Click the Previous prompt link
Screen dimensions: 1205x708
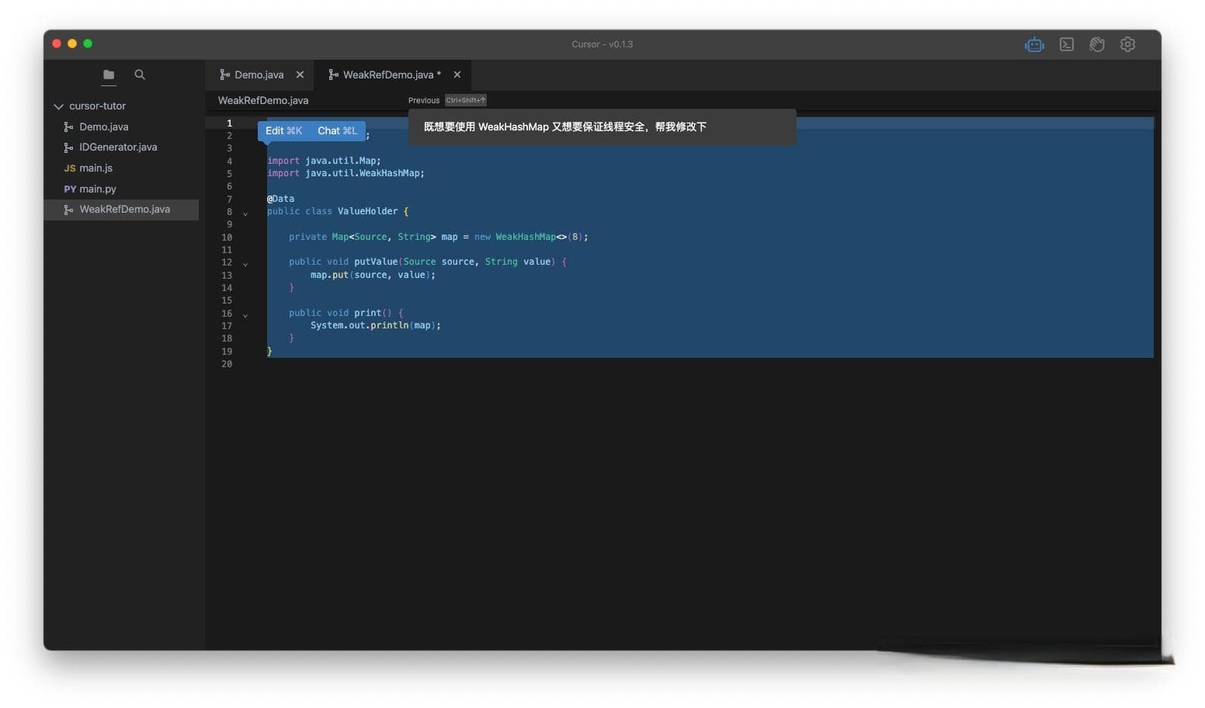(424, 100)
